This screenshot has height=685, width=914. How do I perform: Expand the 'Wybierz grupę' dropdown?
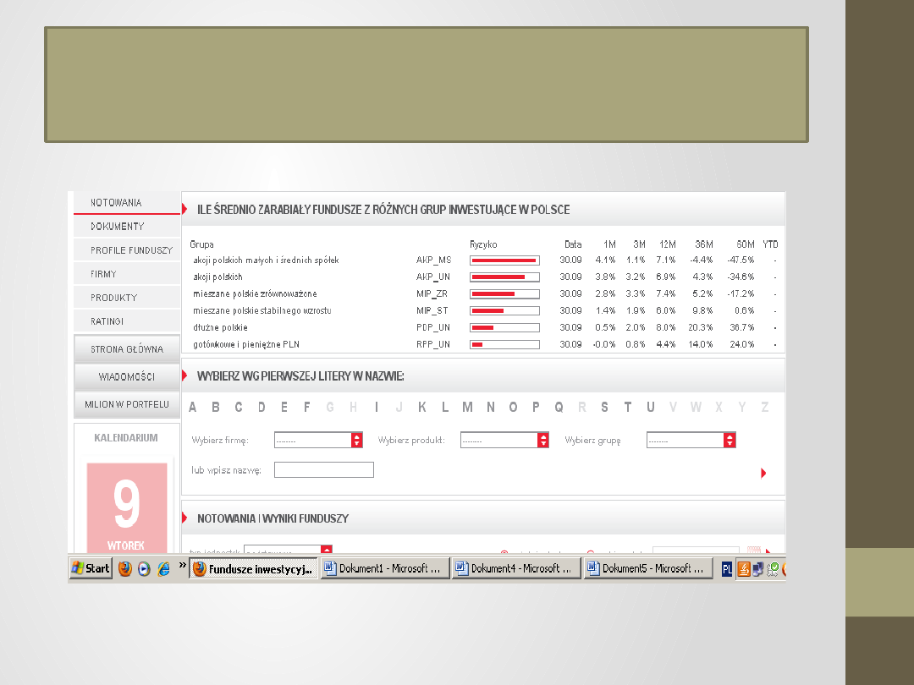point(730,441)
